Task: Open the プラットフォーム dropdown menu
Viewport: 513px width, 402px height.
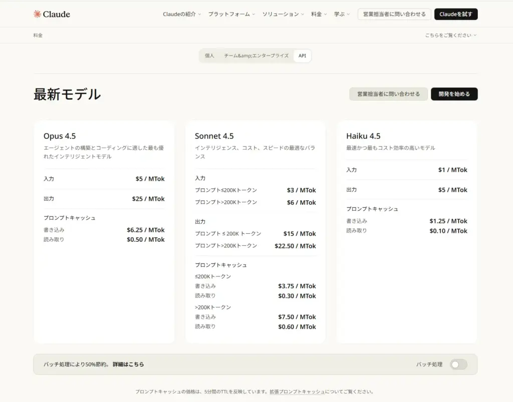Action: click(x=231, y=15)
